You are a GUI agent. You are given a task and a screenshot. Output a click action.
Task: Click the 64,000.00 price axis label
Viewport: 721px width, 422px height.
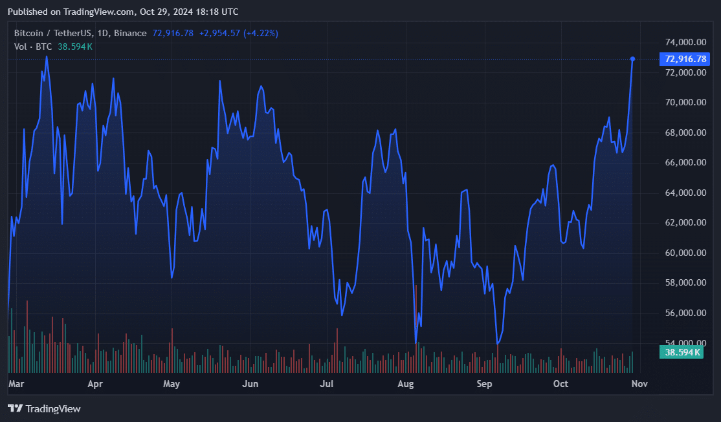685,193
